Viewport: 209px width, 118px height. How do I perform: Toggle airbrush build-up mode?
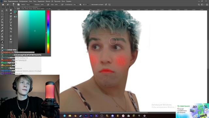[x=62, y=5]
